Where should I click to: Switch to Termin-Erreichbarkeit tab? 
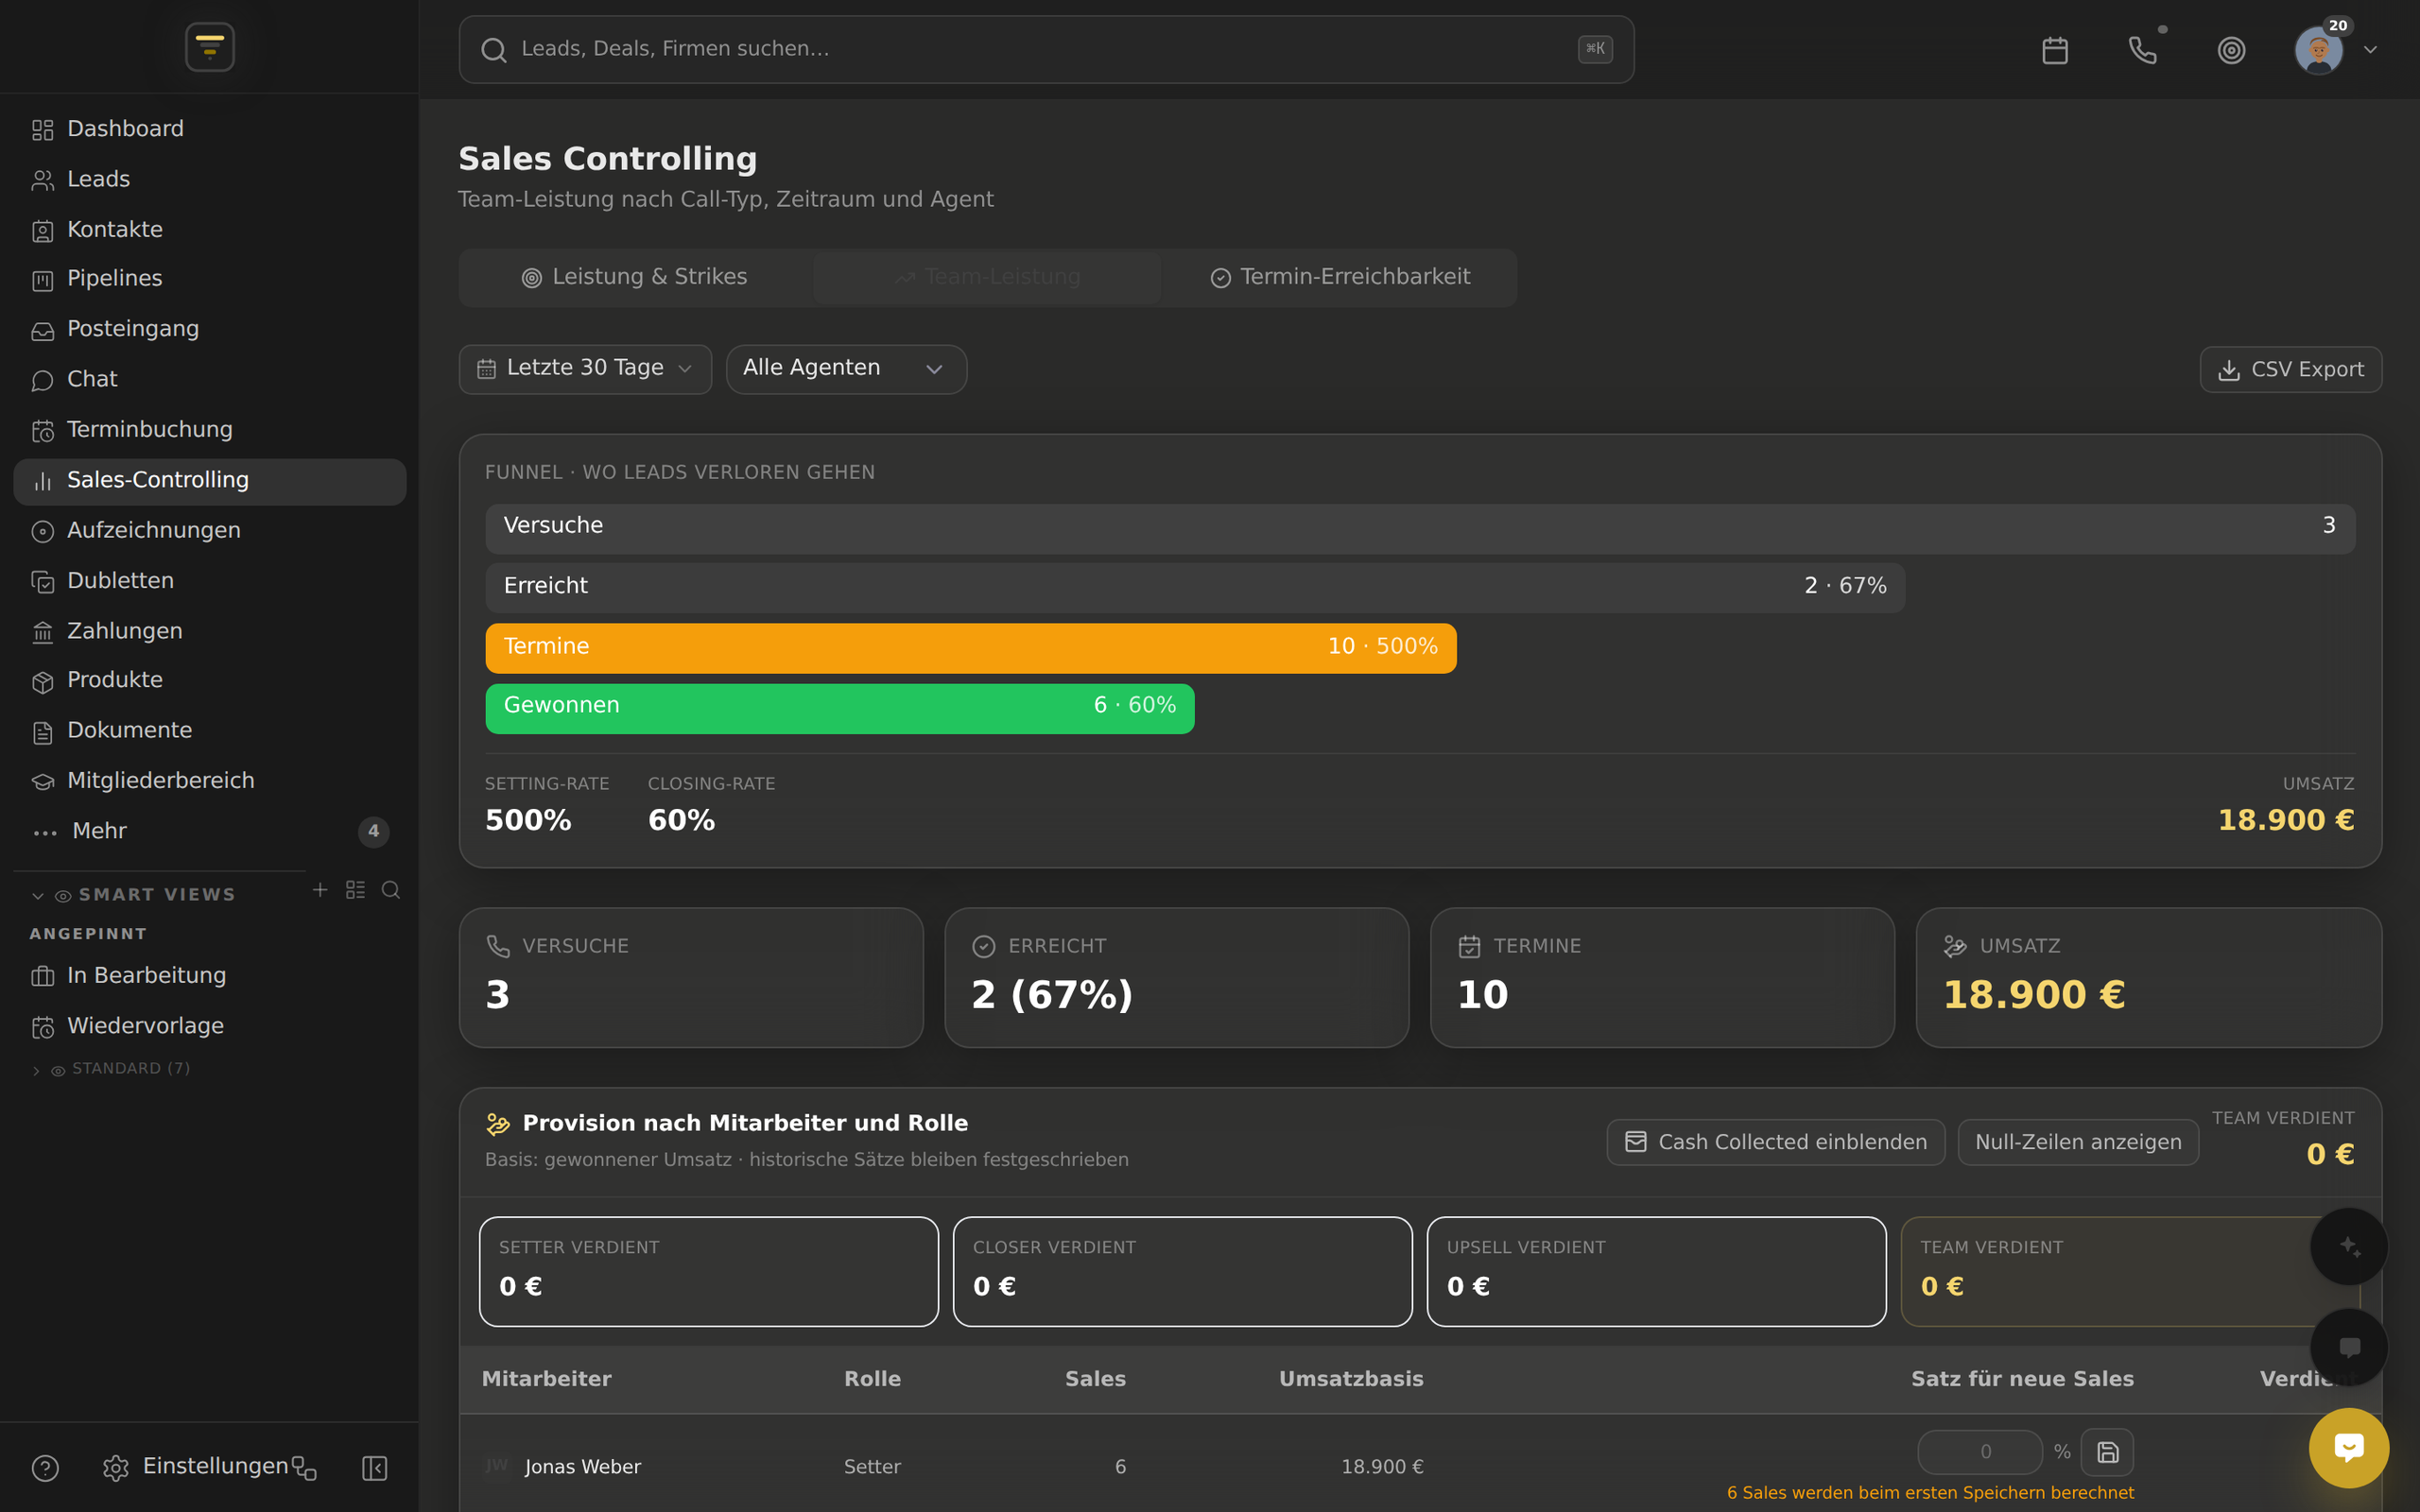1339,277
